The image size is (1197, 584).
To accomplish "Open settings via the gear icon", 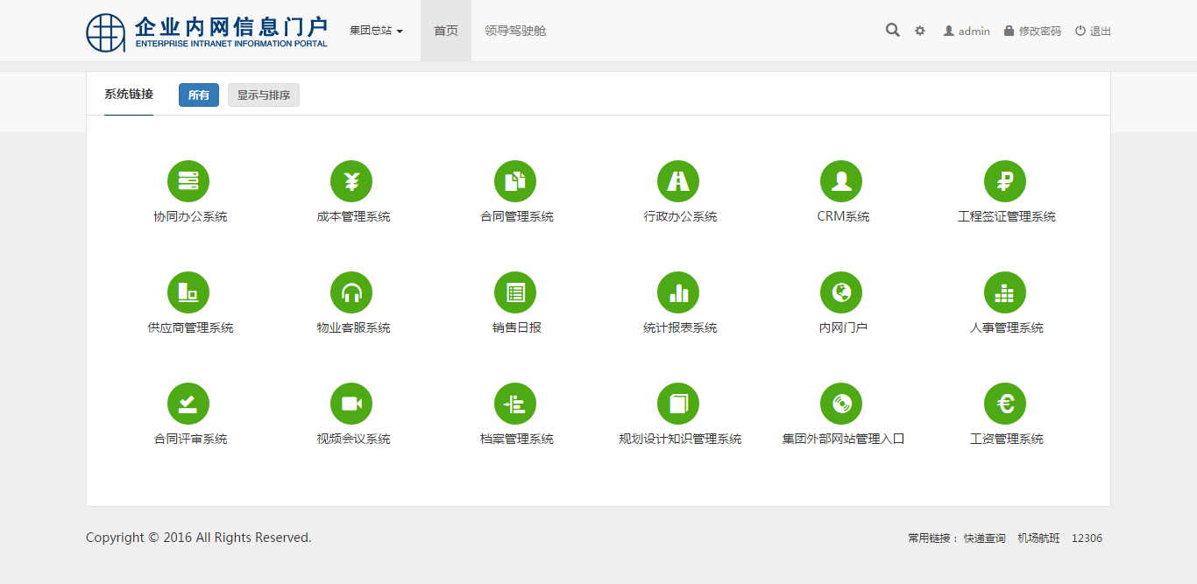I will 920,31.
